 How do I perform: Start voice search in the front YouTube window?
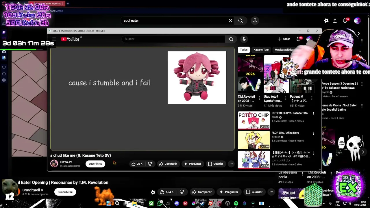244,39
